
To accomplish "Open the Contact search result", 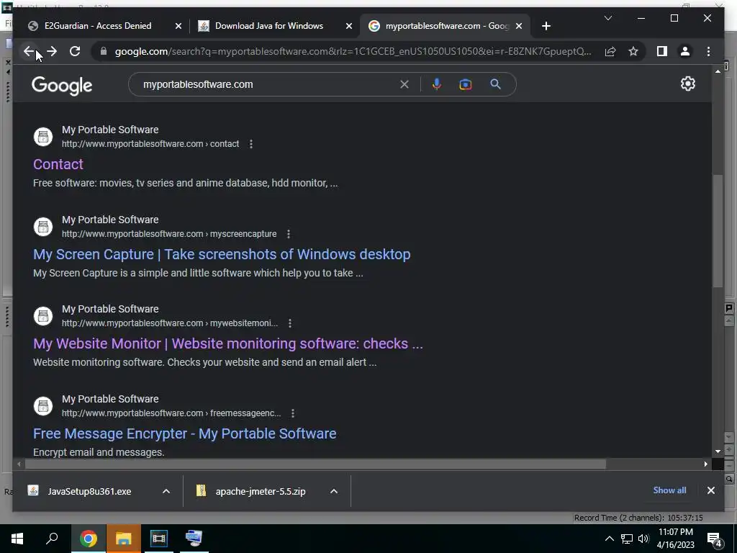I will pyautogui.click(x=58, y=164).
